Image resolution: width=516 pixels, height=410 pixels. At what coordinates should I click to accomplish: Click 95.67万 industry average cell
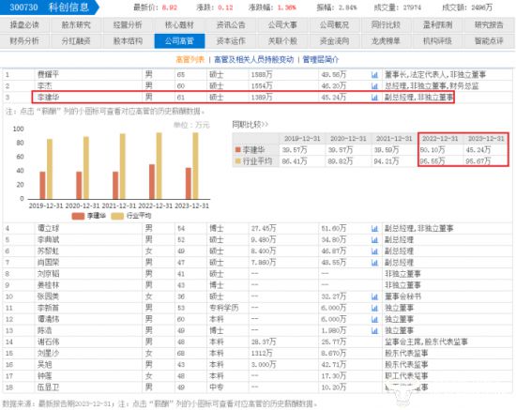tap(478, 161)
